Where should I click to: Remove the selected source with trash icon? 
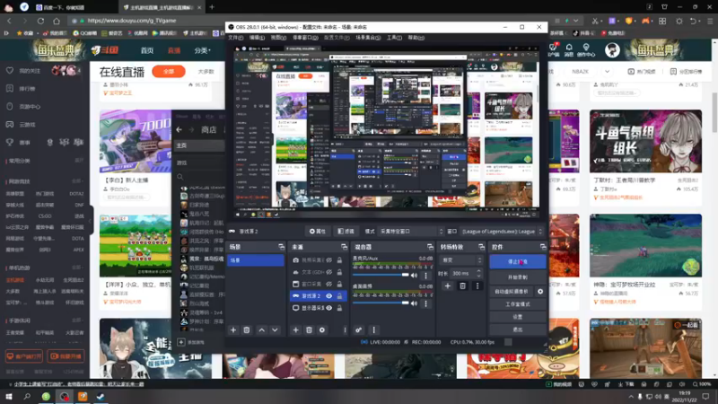tap(309, 329)
